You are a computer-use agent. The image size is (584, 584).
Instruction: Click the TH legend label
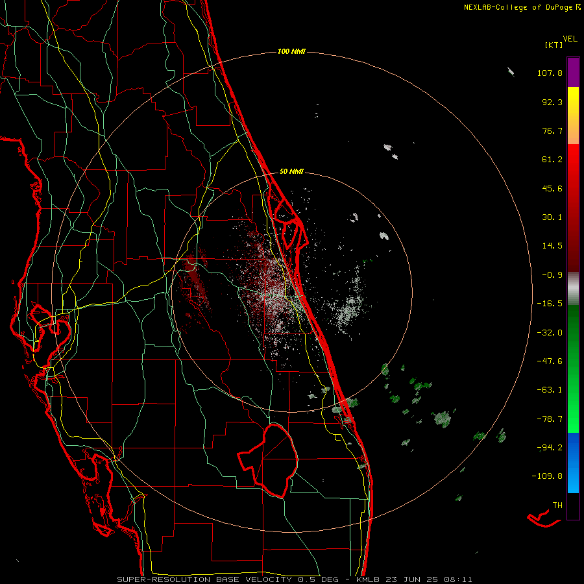[557, 505]
